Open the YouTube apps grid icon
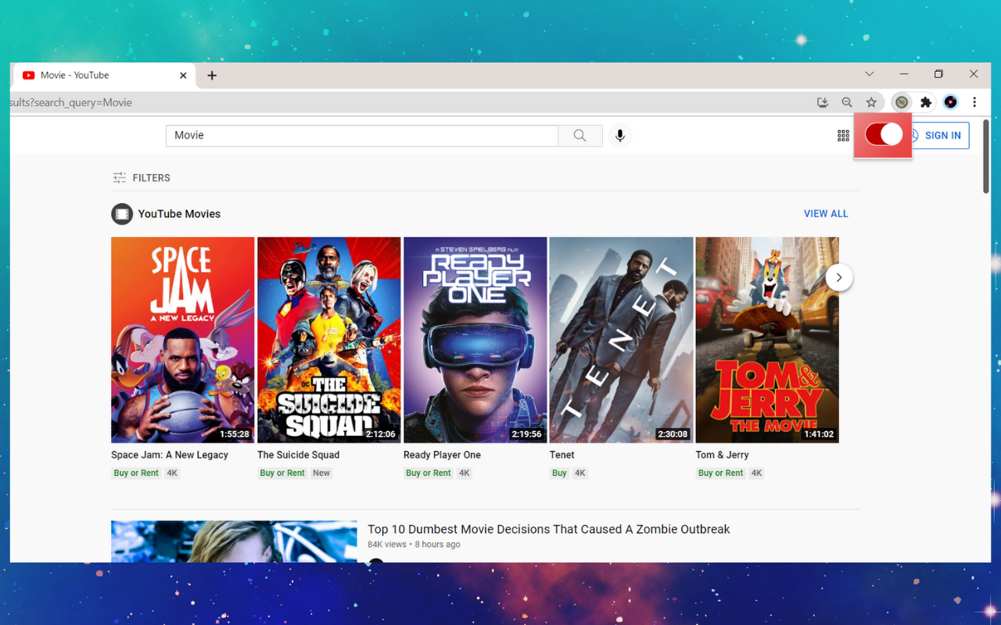Screen dimensions: 1001x625 pos(843,136)
